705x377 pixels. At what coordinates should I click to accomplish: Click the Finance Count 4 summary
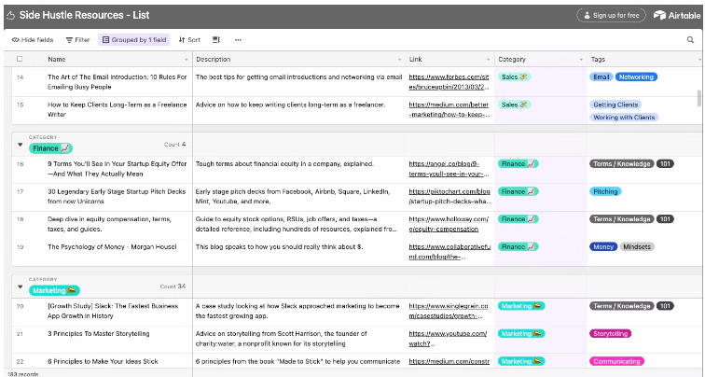pos(175,145)
